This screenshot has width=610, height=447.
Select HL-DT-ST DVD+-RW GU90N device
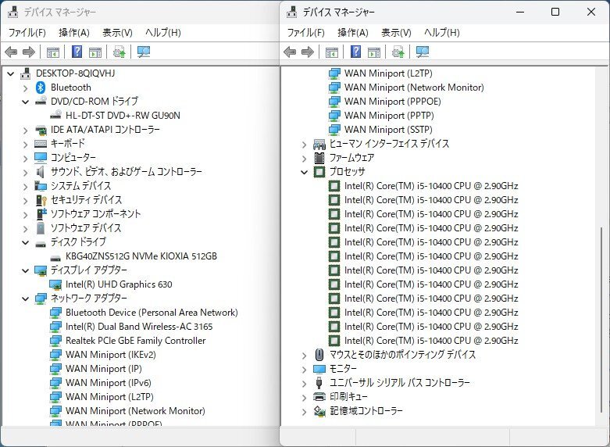(x=123, y=116)
